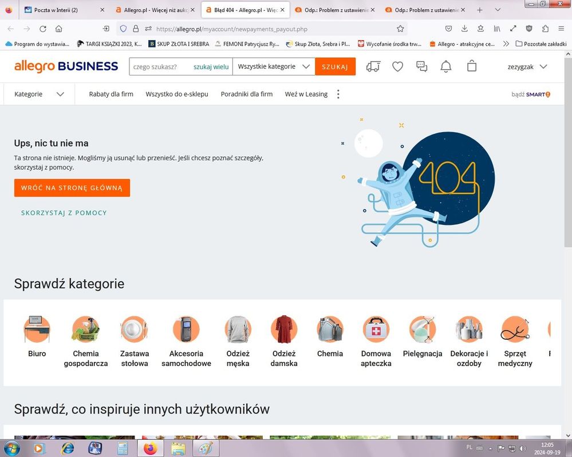Select Biuro category icon
Image resolution: width=572 pixels, height=457 pixels.
37,329
